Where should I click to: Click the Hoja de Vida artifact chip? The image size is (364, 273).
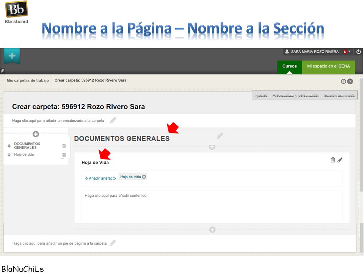(130, 177)
